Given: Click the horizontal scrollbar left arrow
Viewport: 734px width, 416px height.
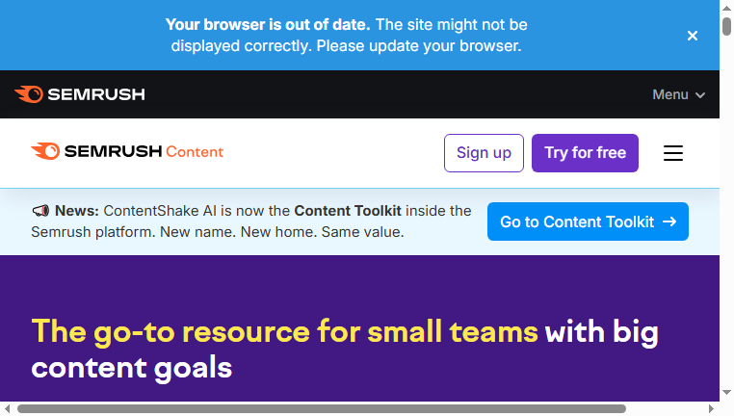Looking at the screenshot, I should pos(7,409).
